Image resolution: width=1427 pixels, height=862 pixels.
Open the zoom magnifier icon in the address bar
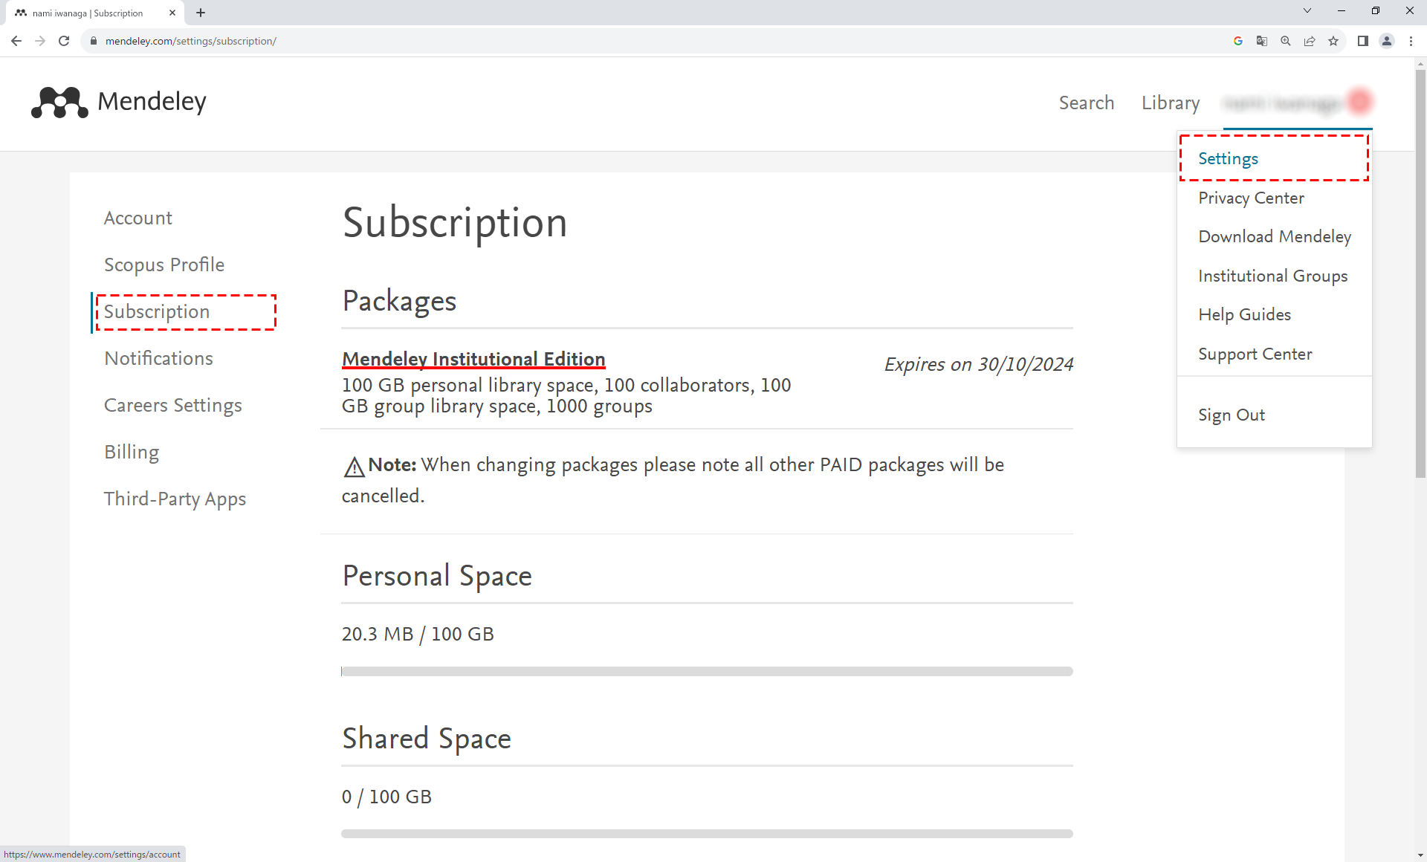(1286, 41)
